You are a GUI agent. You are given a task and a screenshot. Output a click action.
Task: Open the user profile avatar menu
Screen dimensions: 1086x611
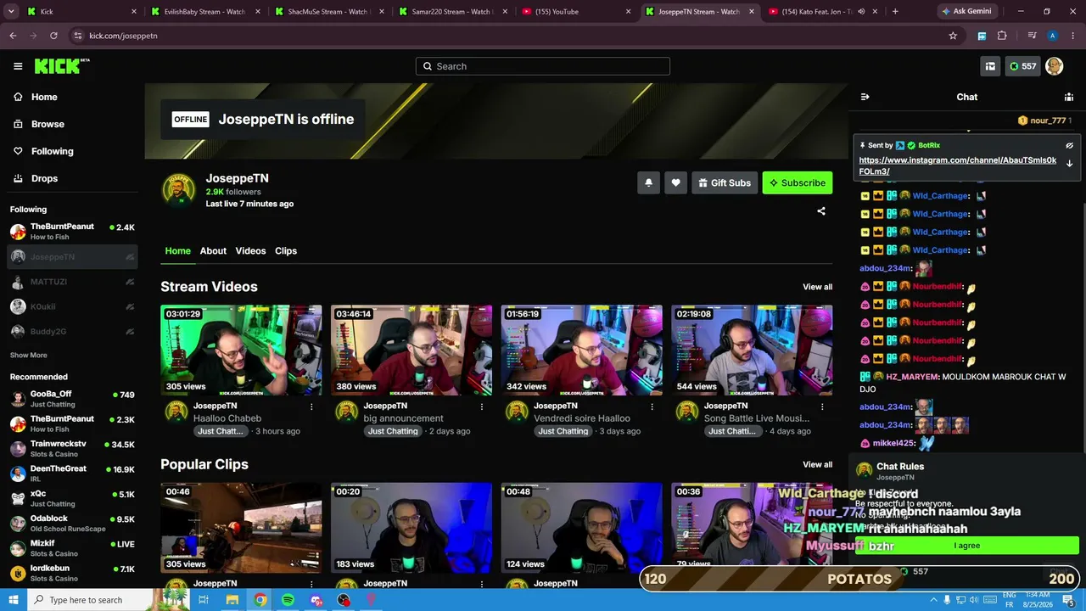click(x=1055, y=66)
